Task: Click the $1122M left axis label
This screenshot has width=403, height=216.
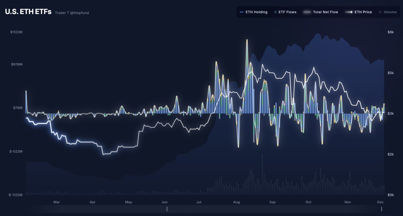Action: tap(16, 32)
